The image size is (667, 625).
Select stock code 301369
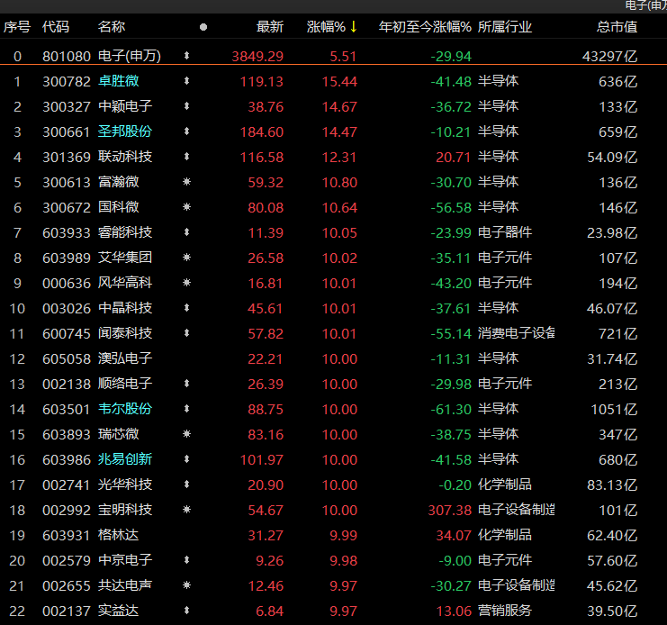(x=67, y=157)
